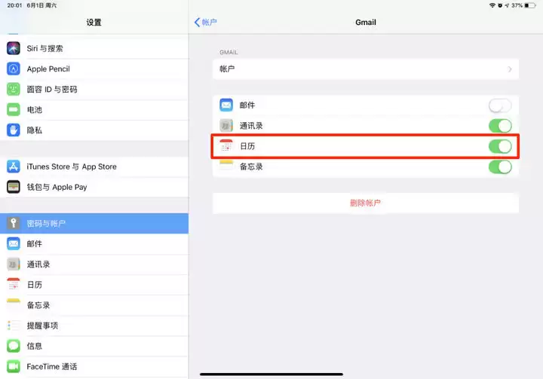Tap the Apple Pencil icon in sidebar
Viewport: 543px width, 379px height.
[x=14, y=69]
